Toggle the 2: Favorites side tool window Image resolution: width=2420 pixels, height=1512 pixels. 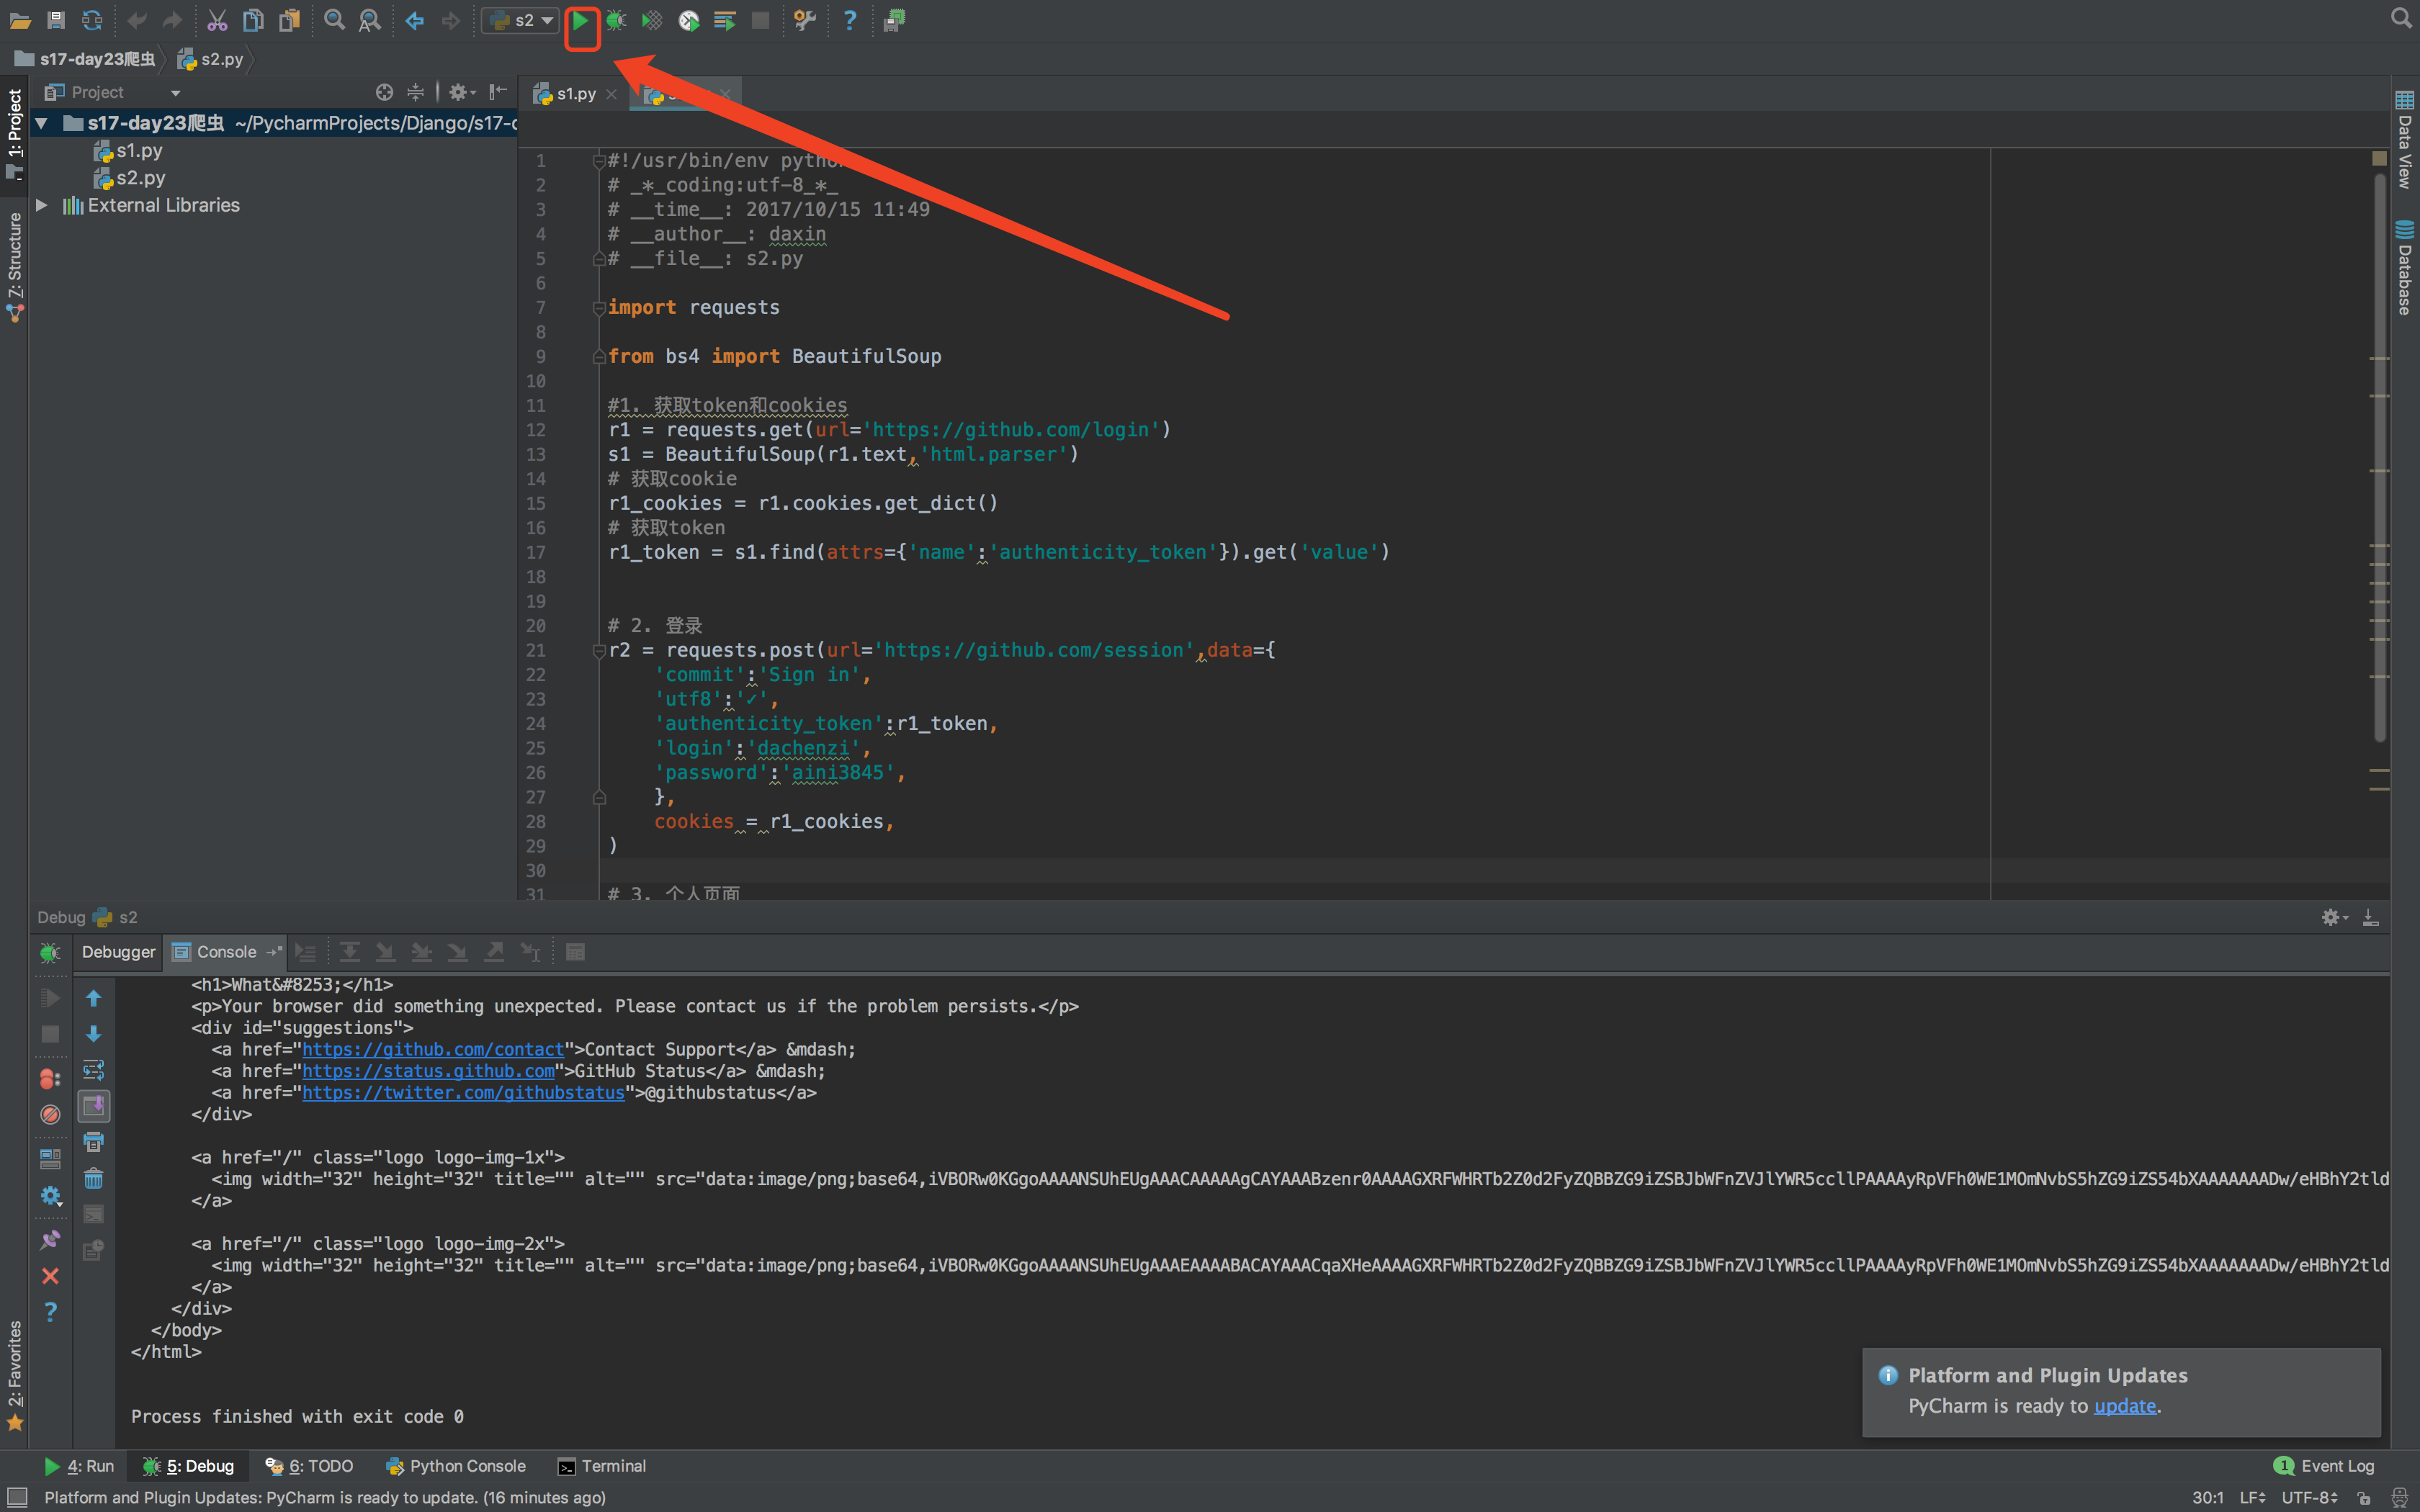(x=14, y=1376)
